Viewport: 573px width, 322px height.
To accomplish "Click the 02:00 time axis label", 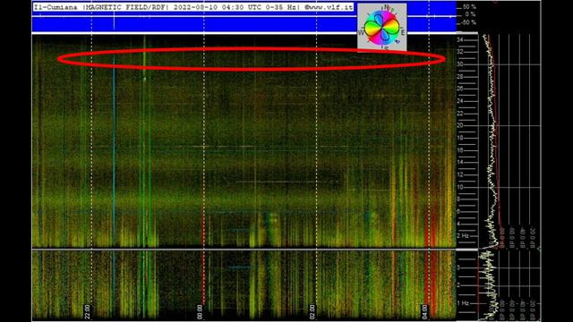I will point(312,312).
